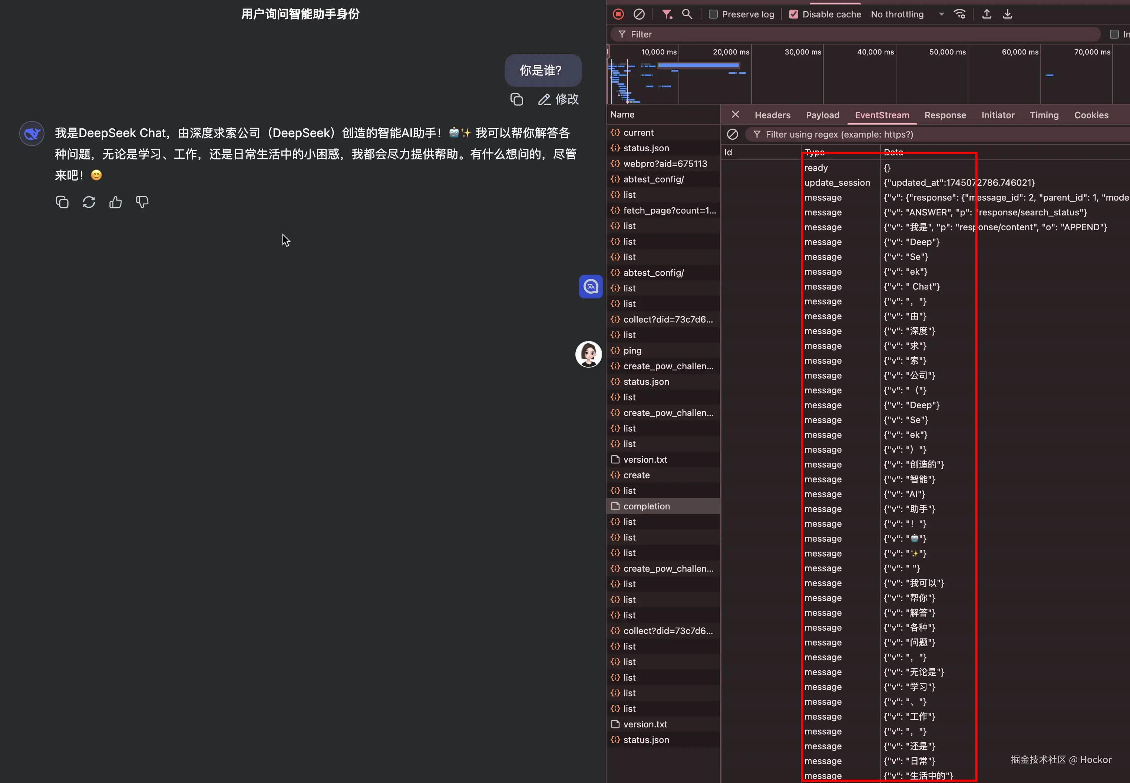1130x783 pixels.
Task: Open network conditions wifi icon
Action: (x=960, y=14)
